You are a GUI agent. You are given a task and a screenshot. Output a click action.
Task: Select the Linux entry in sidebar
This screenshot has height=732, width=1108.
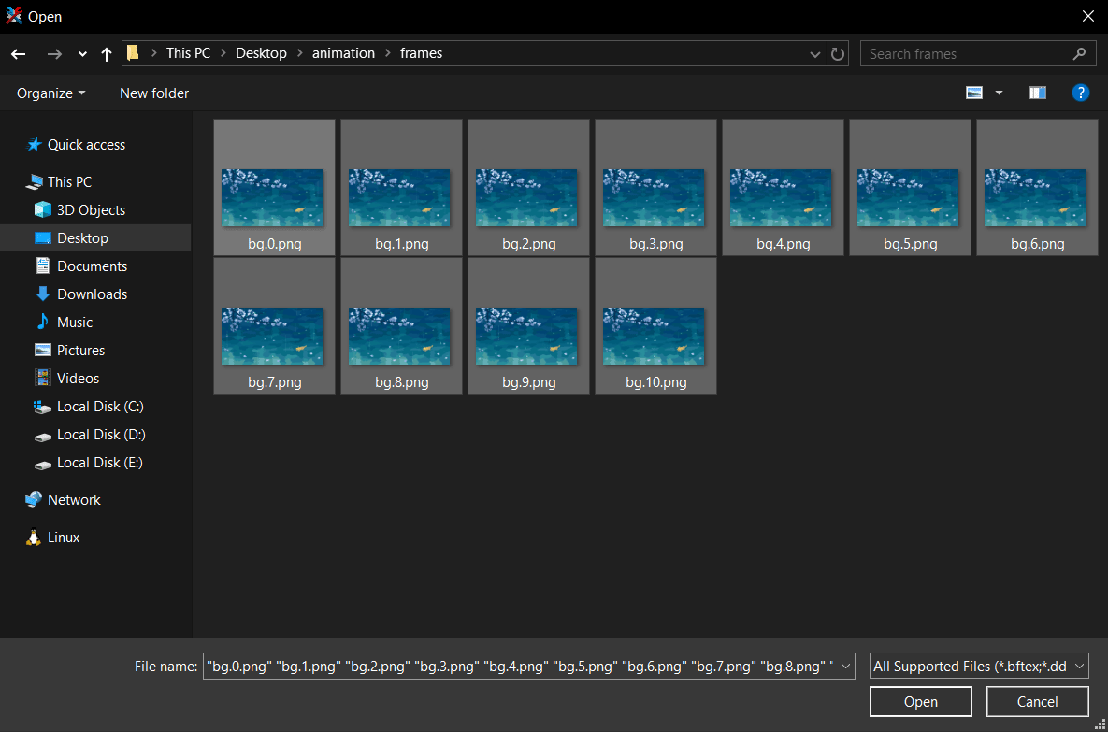point(64,537)
